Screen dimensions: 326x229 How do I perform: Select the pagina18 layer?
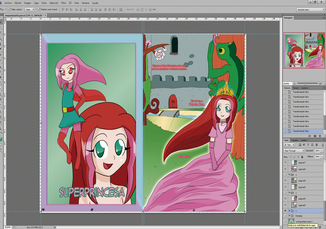tap(302, 181)
